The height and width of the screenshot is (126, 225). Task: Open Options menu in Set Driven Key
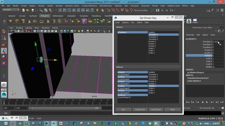(125, 22)
